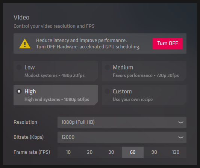The image size is (200, 168).
Task: Click the Turn OFF button
Action: coord(168,43)
